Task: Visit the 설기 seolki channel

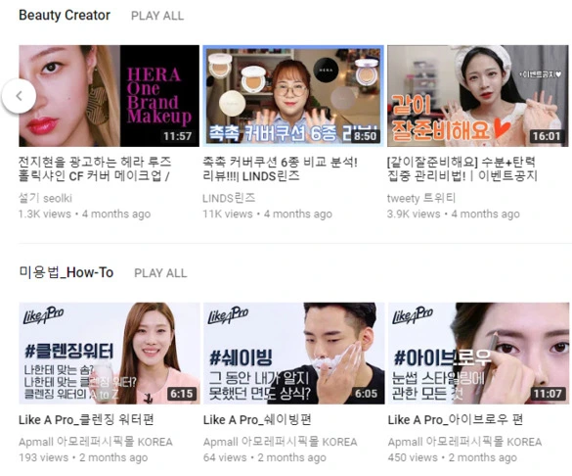Action: tap(45, 198)
